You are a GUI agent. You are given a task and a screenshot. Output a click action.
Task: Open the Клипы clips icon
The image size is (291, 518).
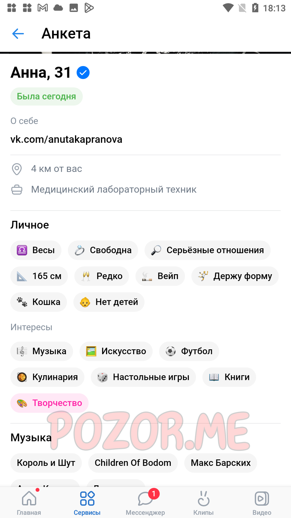(203, 503)
